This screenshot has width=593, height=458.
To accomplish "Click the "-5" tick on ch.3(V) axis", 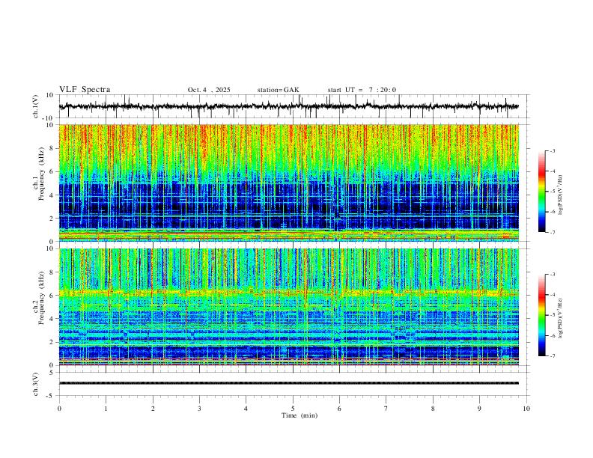I will pos(50,396).
